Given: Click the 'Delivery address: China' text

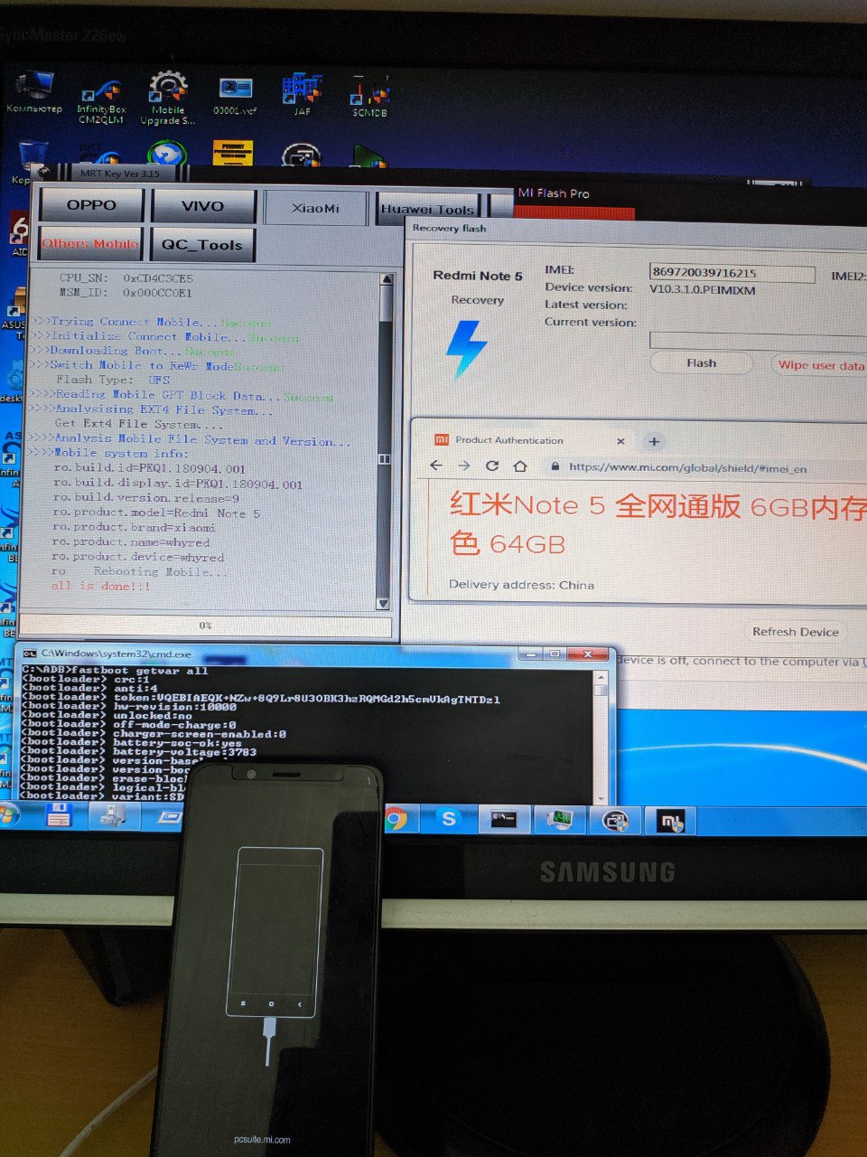Looking at the screenshot, I should (521, 585).
